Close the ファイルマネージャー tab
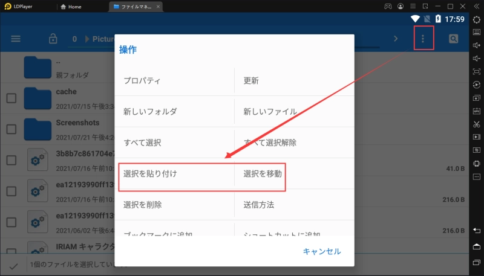 coord(158,7)
